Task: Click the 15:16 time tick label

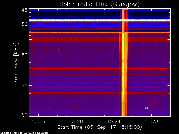Action: [x=39, y=122]
